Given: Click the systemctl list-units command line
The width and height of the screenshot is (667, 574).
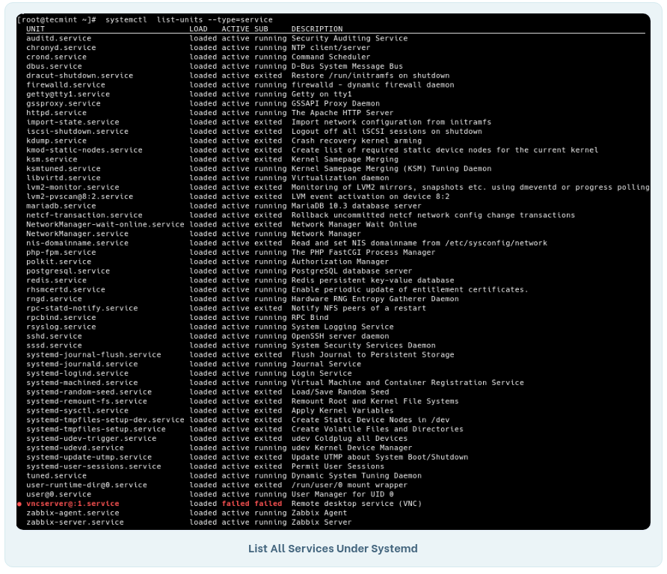Looking at the screenshot, I should coord(189,19).
